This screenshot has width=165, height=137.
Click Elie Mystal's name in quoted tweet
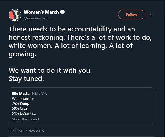point(21,93)
